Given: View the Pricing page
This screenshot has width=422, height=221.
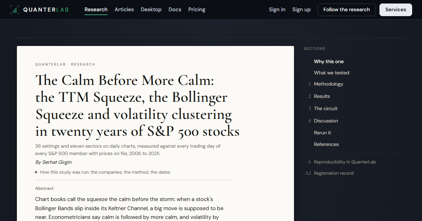Looking at the screenshot, I should [197, 9].
